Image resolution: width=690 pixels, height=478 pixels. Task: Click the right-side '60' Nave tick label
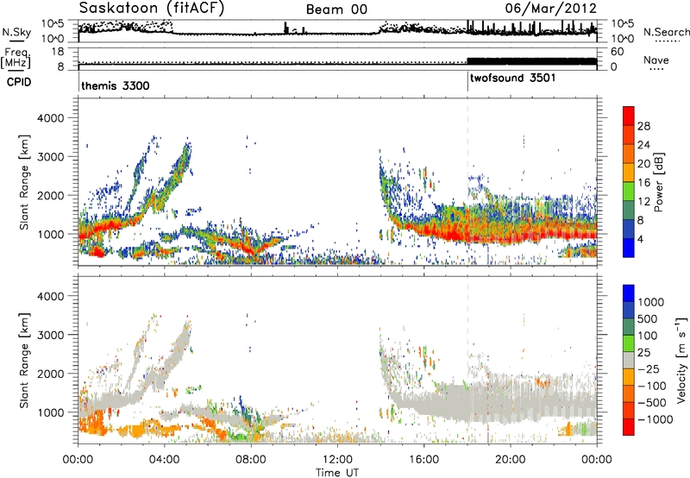(x=618, y=52)
